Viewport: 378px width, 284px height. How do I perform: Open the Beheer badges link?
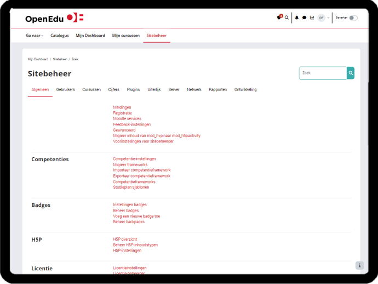tap(126, 211)
